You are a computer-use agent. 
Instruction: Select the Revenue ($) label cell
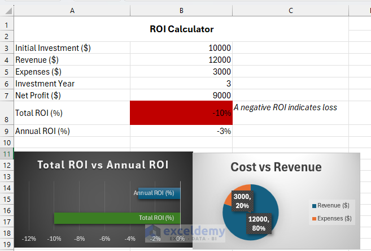(72, 60)
